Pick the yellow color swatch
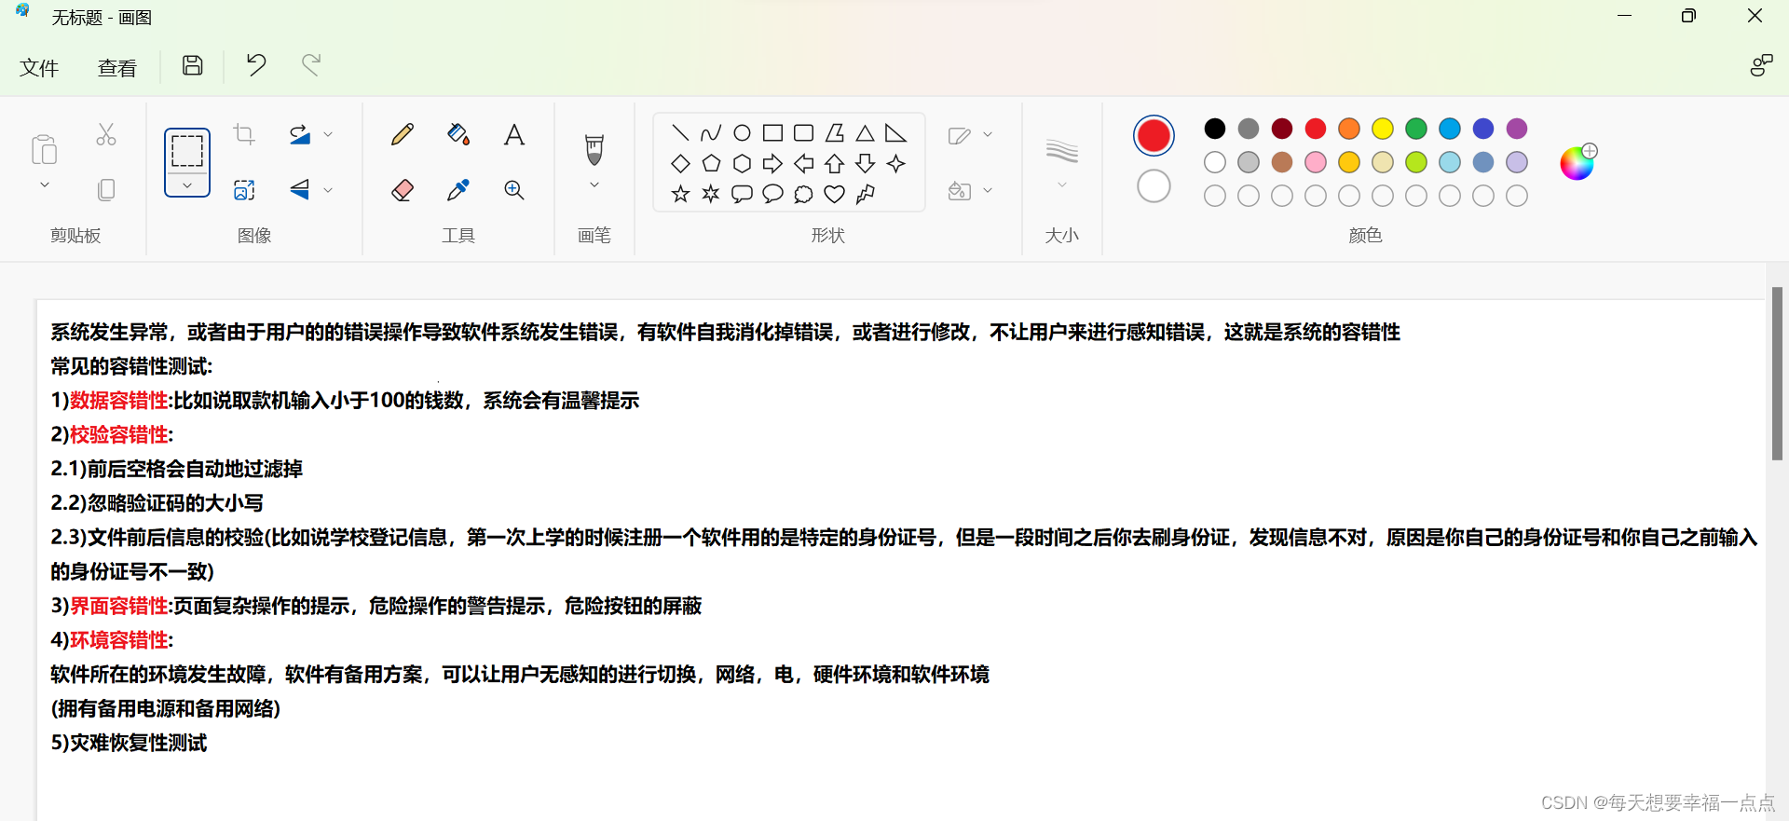The height and width of the screenshot is (821, 1789). [1383, 129]
